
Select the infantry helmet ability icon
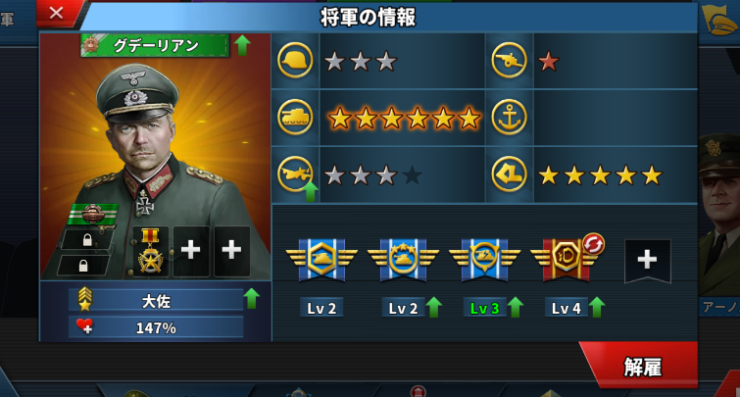(295, 61)
